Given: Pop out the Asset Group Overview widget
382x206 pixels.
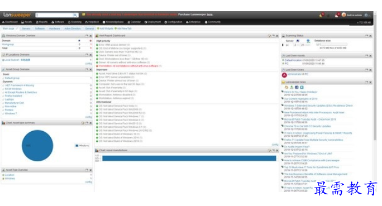Looking at the screenshot, I should coord(87,70).
